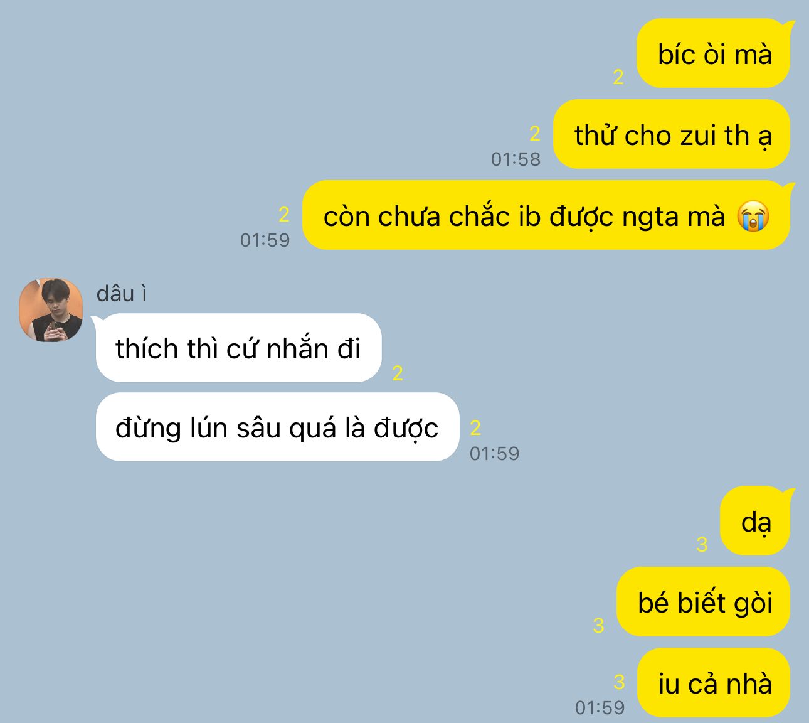Tap read count beside 'thích thì cứ nhắn đi'
Image resolution: width=809 pixels, height=723 pixels.
click(398, 373)
